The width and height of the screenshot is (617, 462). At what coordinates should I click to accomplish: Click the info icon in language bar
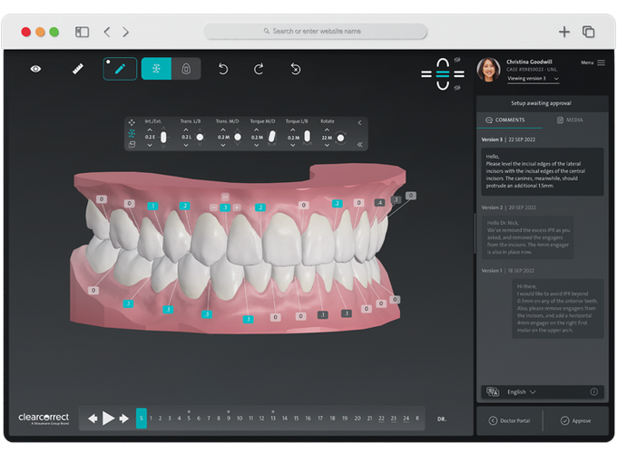point(593,391)
